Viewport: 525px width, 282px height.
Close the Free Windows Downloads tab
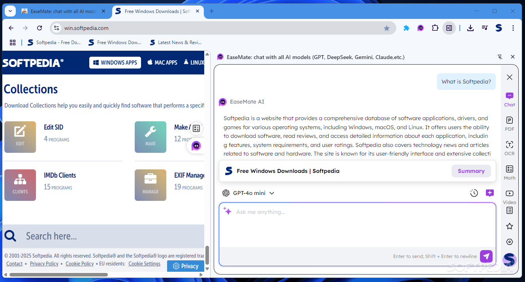point(197,11)
